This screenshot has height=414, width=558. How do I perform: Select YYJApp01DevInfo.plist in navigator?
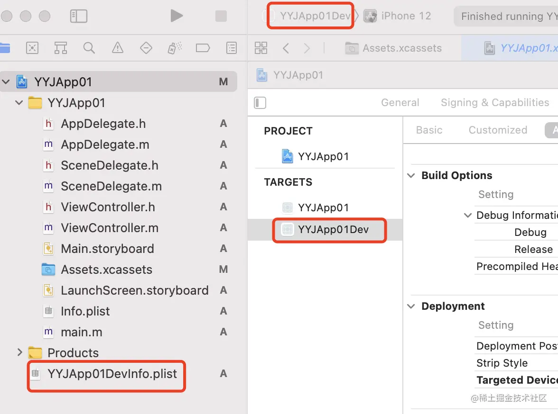112,374
